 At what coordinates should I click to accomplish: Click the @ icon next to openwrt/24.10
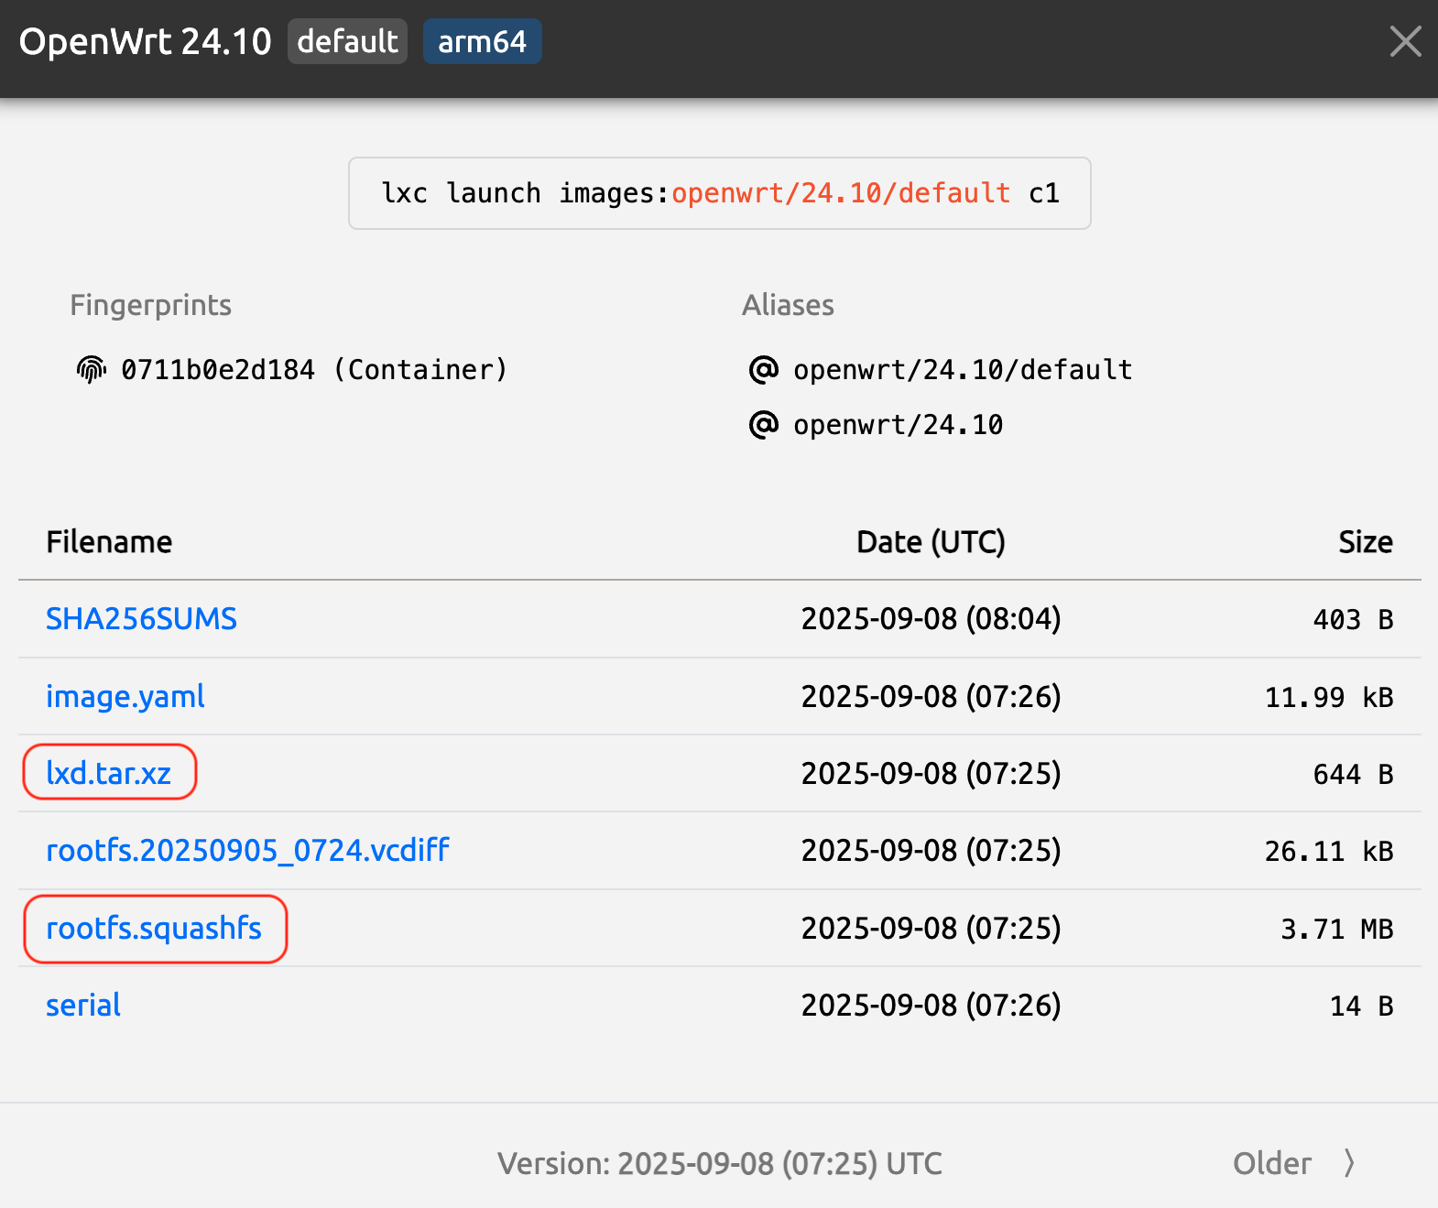coord(764,425)
